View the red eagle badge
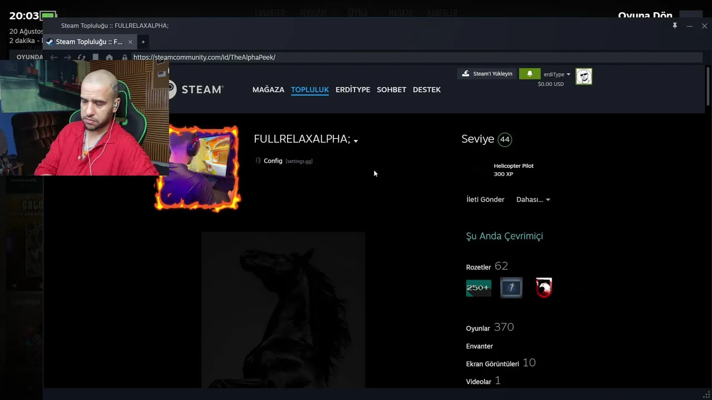 [544, 288]
